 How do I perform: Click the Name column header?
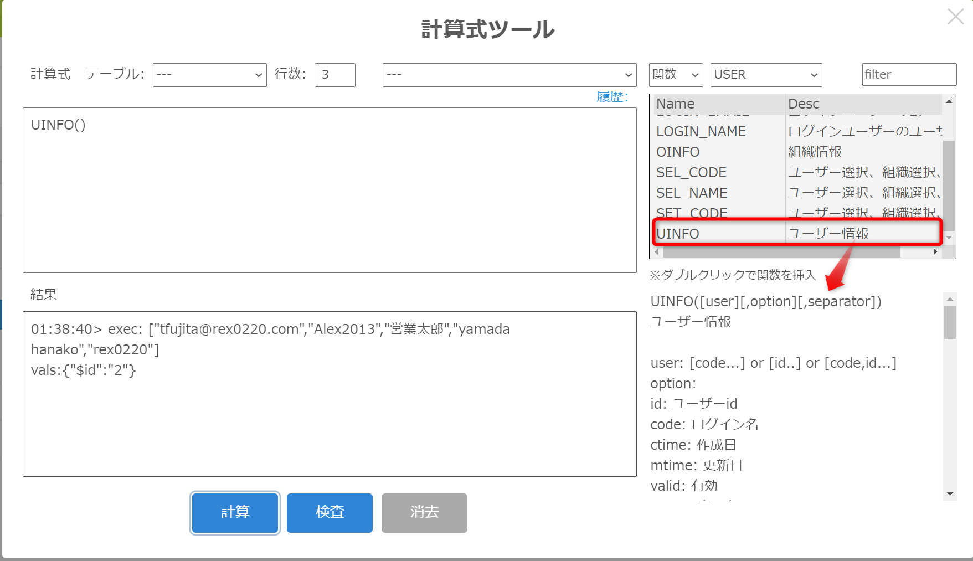point(719,104)
